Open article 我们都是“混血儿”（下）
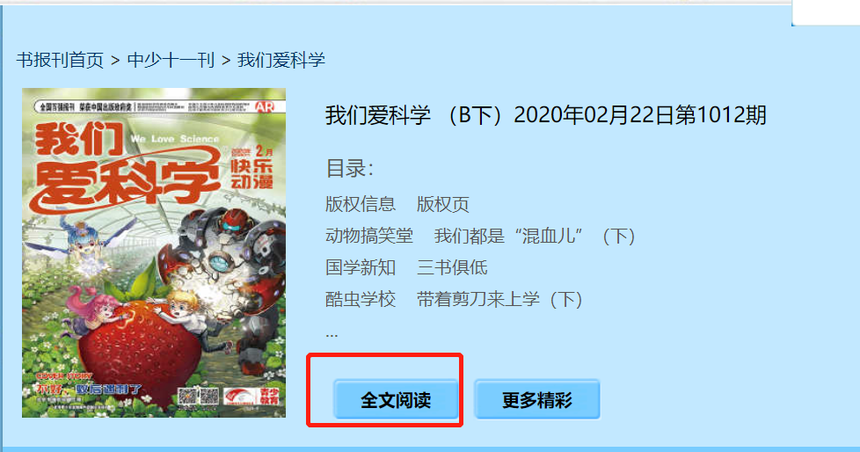Screen dimensions: 860x452 coord(536,236)
